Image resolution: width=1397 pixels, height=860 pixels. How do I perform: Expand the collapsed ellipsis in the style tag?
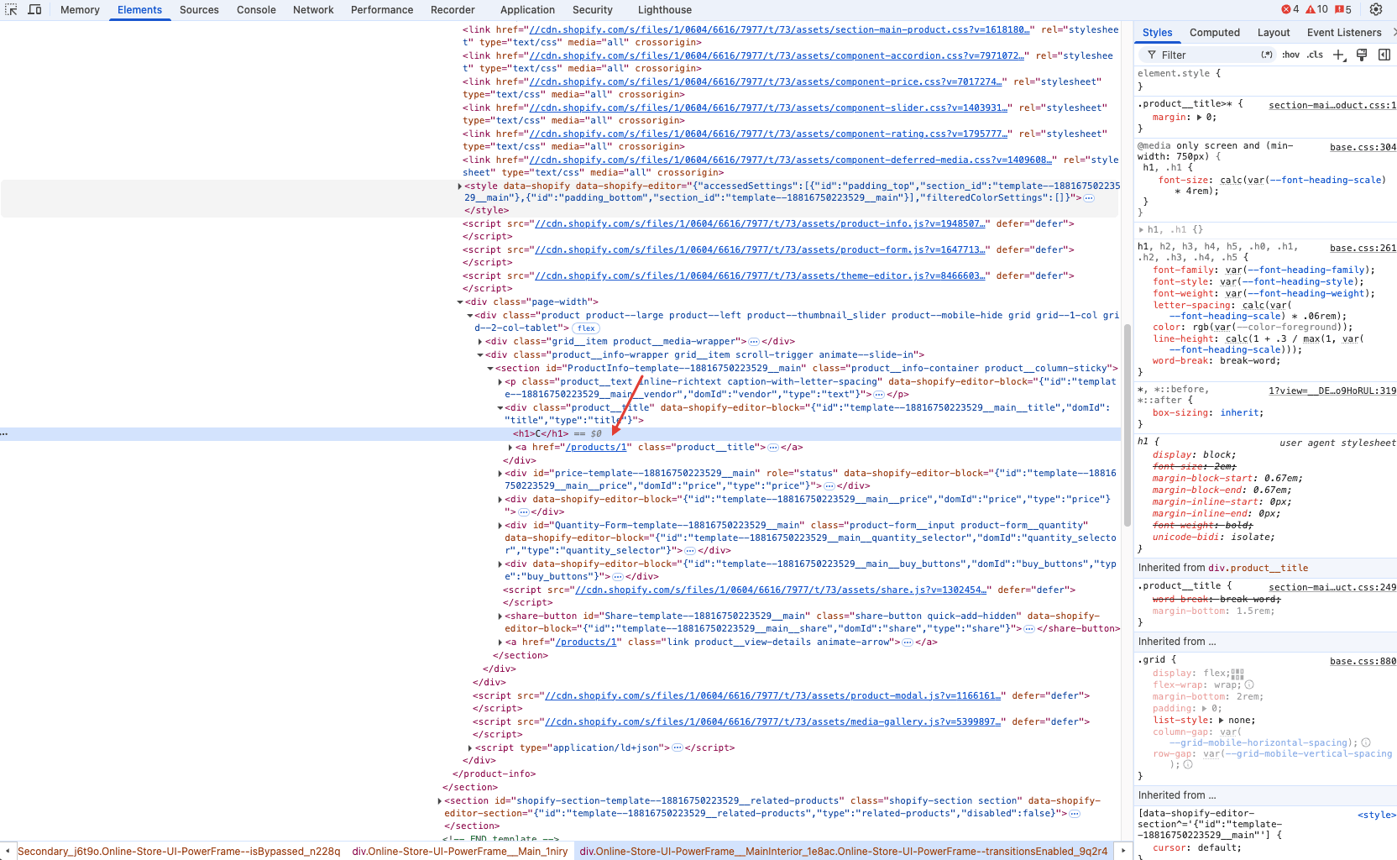[x=1089, y=198]
